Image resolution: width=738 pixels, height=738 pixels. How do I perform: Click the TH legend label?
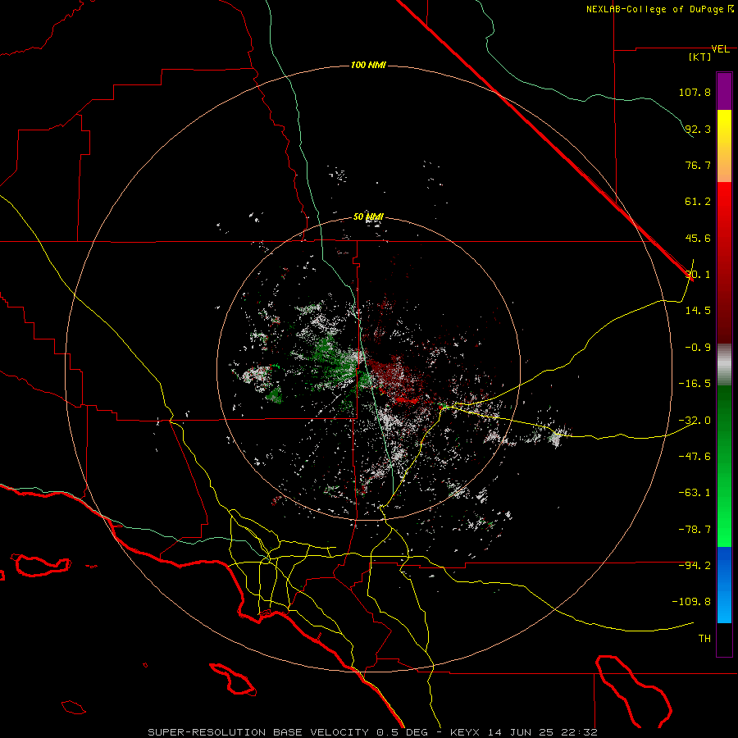pyautogui.click(x=704, y=639)
